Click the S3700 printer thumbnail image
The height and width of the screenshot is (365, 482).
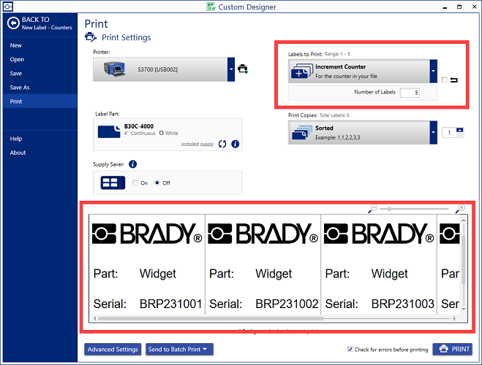click(x=115, y=69)
